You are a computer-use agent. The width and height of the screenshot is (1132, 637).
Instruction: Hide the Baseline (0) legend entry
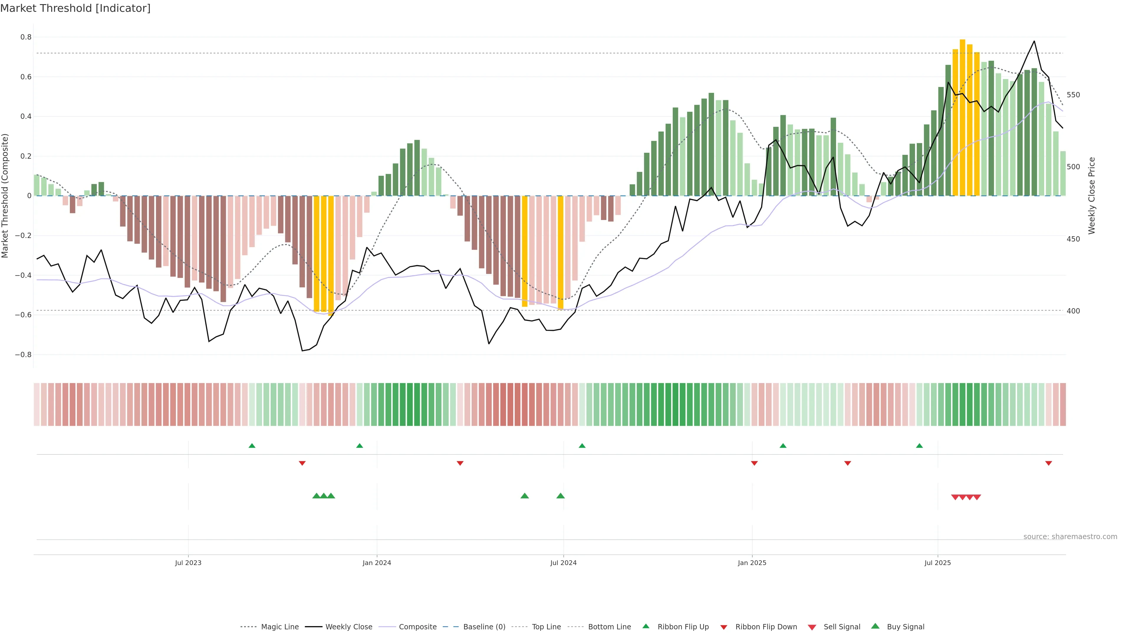click(484, 627)
